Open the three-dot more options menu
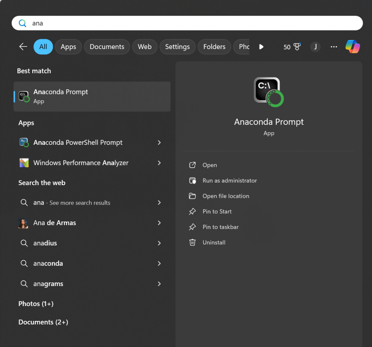Image resolution: width=372 pixels, height=347 pixels. pyautogui.click(x=334, y=47)
